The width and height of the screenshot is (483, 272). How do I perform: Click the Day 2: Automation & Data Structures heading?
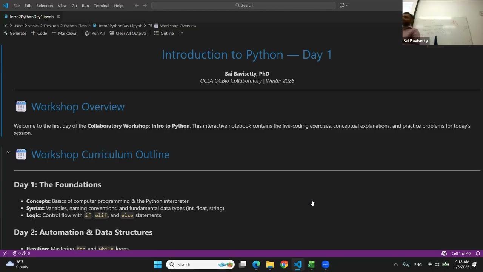click(83, 232)
